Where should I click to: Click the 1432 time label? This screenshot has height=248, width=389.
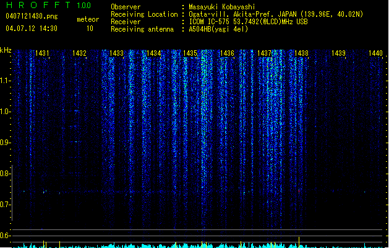tap(79, 53)
